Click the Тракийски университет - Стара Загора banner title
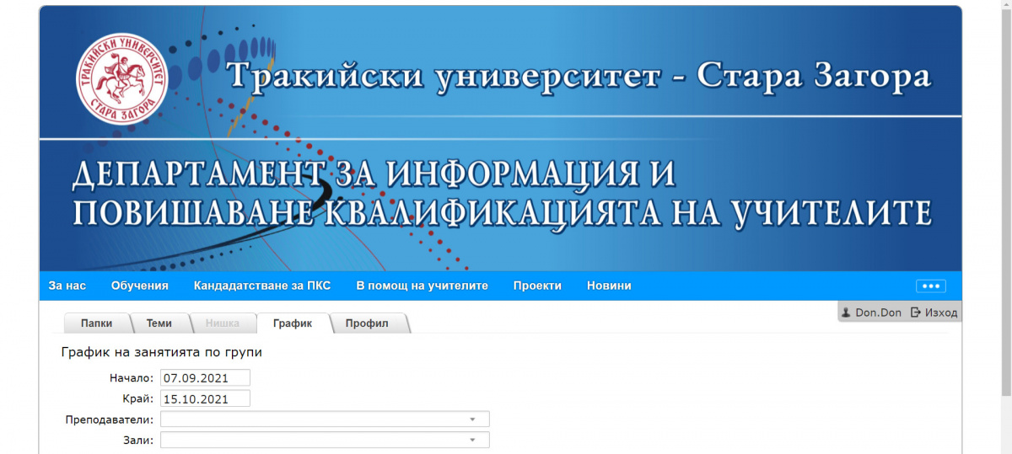Screen dimensions: 1012x454 tap(579, 77)
